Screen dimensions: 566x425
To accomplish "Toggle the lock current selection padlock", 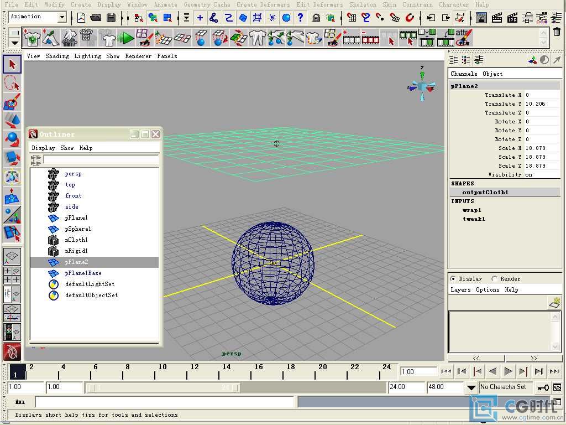I will pyautogui.click(x=316, y=17).
